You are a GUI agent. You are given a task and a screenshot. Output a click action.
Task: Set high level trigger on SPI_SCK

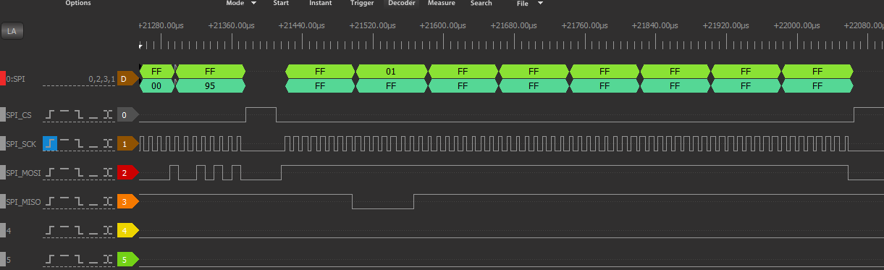(x=64, y=144)
